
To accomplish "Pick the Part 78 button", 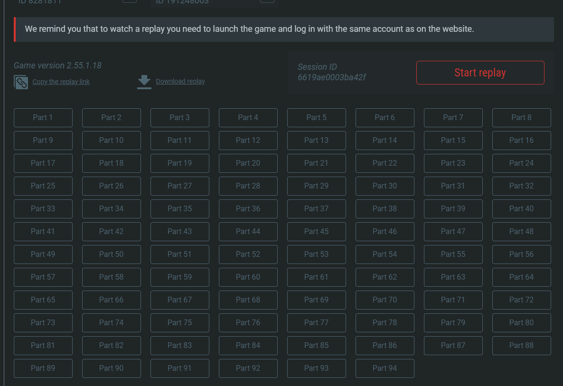I will point(385,323).
